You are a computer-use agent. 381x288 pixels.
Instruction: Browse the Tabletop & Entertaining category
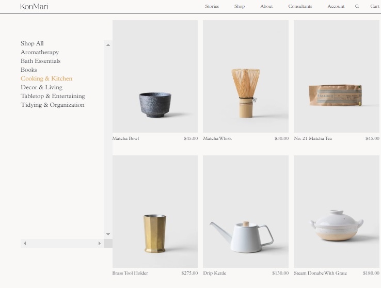pyautogui.click(x=53, y=96)
